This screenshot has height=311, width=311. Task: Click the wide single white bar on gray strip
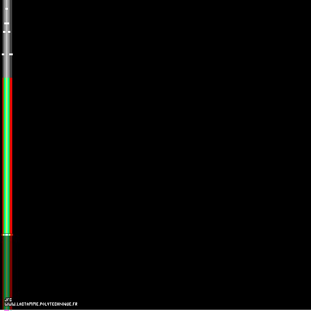pos(7,24)
